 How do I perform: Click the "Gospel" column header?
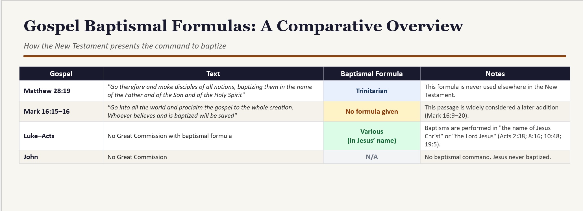pyautogui.click(x=61, y=74)
